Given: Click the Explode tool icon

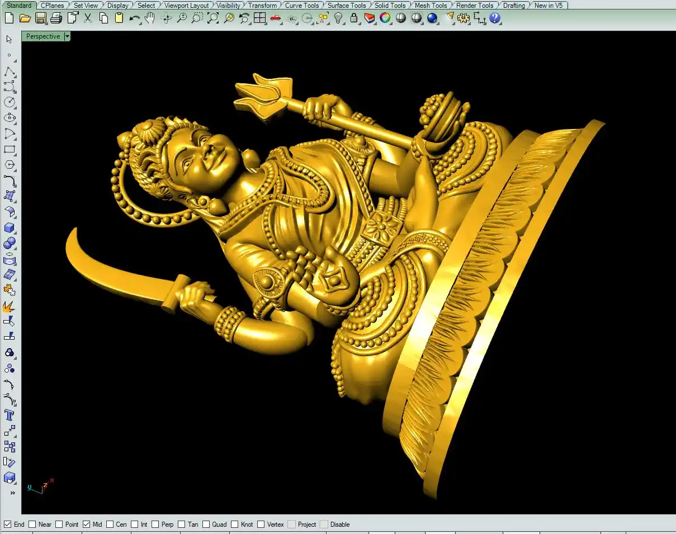Looking at the screenshot, I should [x=9, y=307].
